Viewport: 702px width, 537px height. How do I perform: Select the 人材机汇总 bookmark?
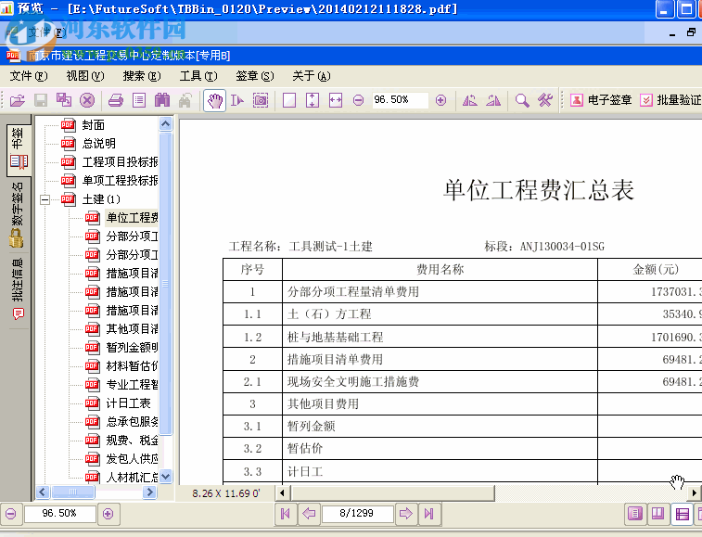pos(132,478)
